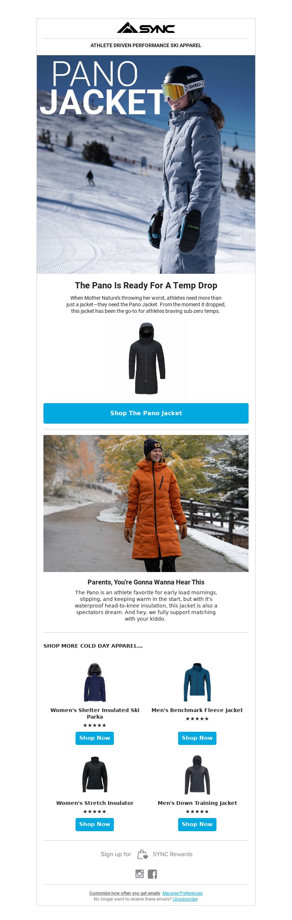Click the Sign up for SYNC Rewards text

point(146,854)
